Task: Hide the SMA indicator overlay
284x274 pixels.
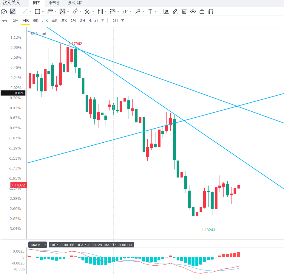Action: click(44, 34)
